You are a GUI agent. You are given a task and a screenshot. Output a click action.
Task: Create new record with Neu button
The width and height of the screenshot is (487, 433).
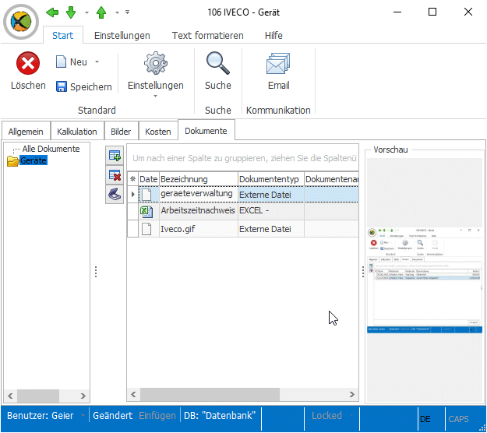pyautogui.click(x=72, y=62)
